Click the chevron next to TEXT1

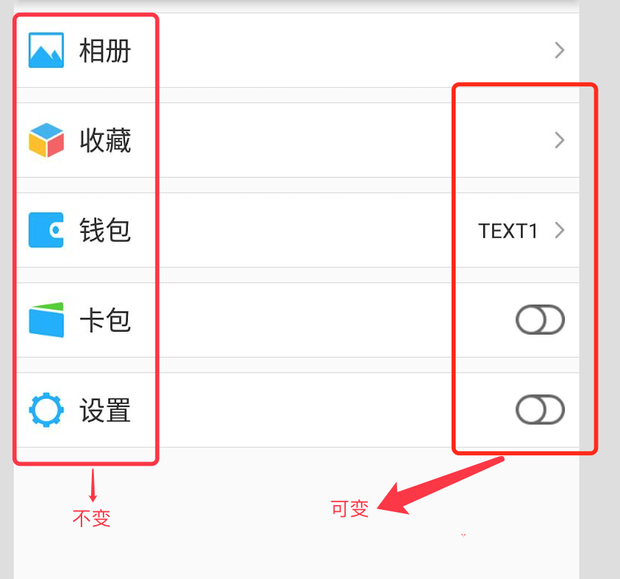coord(559,230)
